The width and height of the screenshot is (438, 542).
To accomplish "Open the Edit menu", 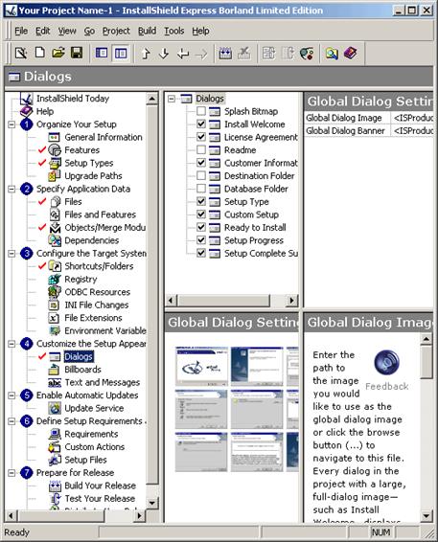I will tap(43, 31).
